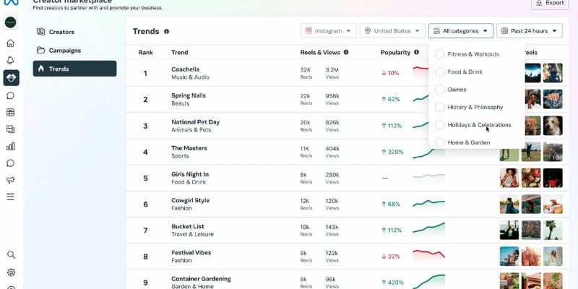Open last reel thumbnail for National Pet Day

tap(553, 126)
